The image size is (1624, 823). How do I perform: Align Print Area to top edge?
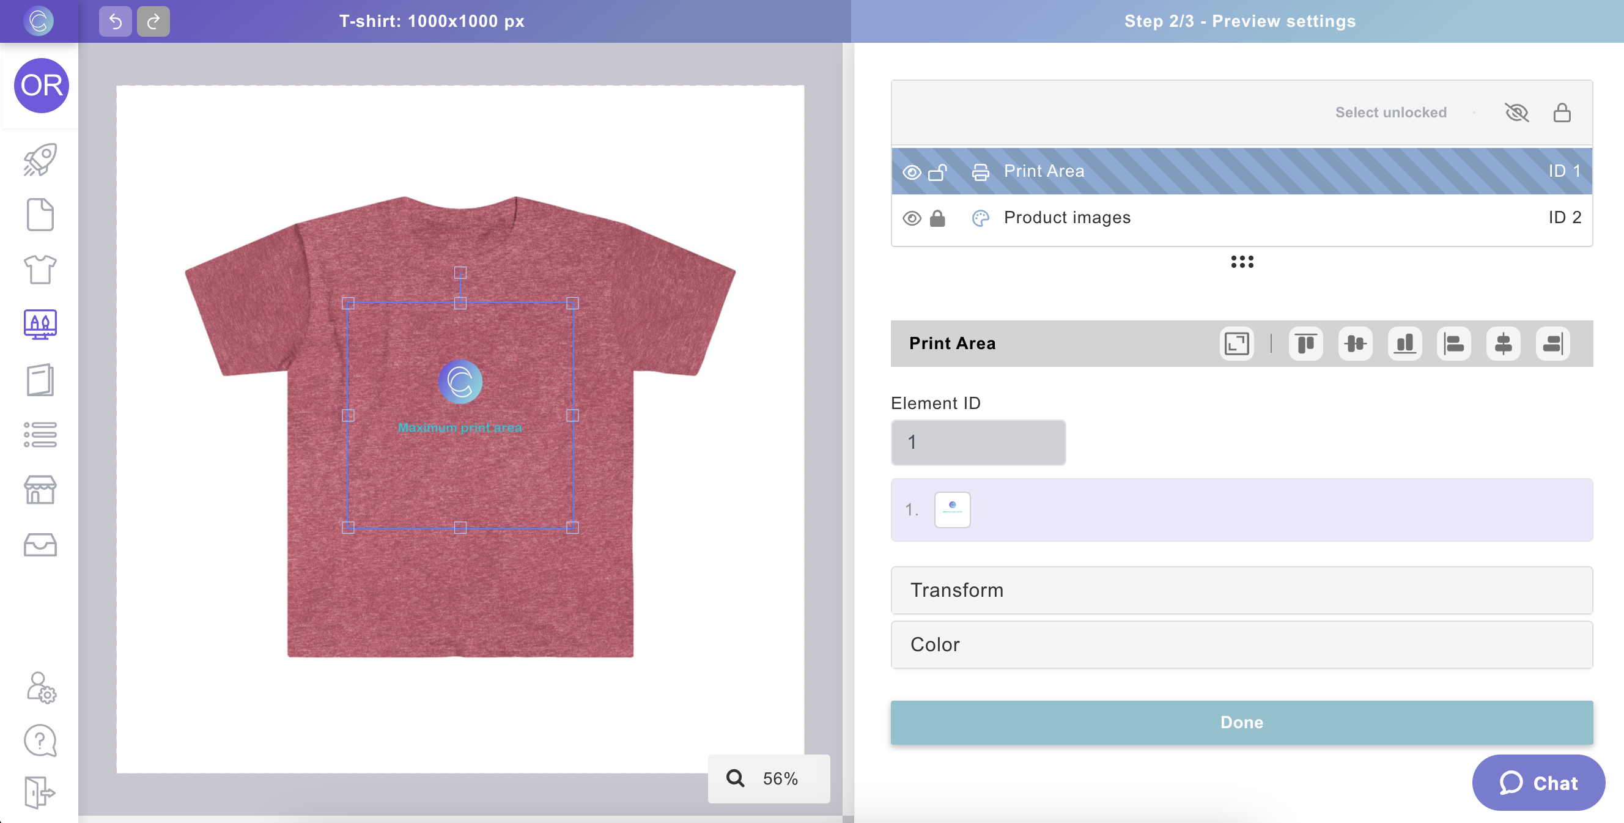pyautogui.click(x=1305, y=344)
